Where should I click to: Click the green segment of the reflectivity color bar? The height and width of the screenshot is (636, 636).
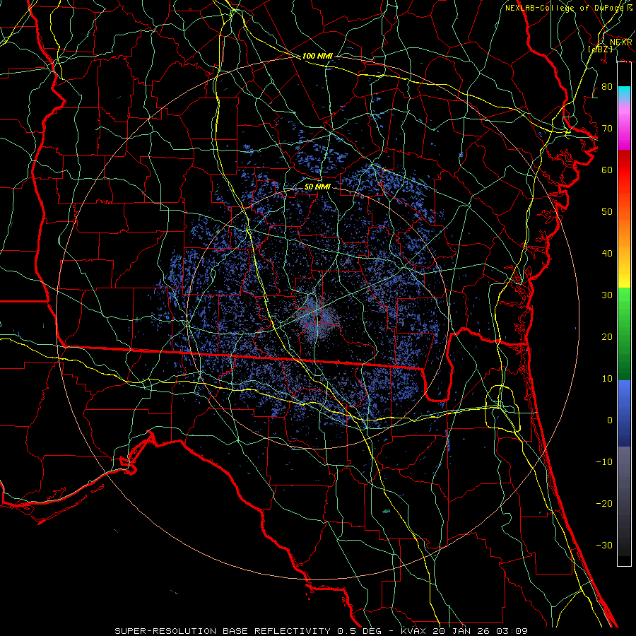tap(624, 334)
